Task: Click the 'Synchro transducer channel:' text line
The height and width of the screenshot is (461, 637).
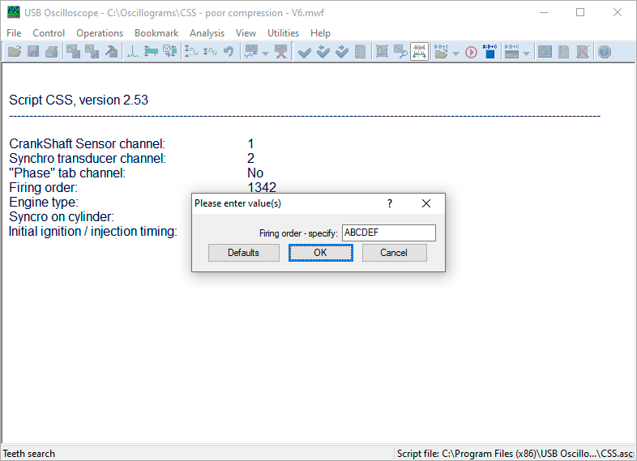Action: (88, 159)
